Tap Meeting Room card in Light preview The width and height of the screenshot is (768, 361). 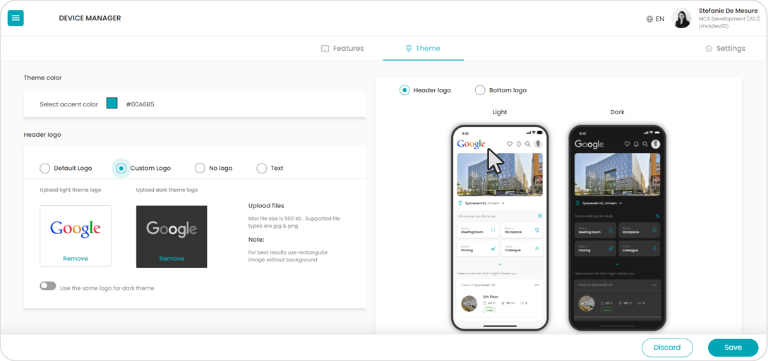[478, 230]
